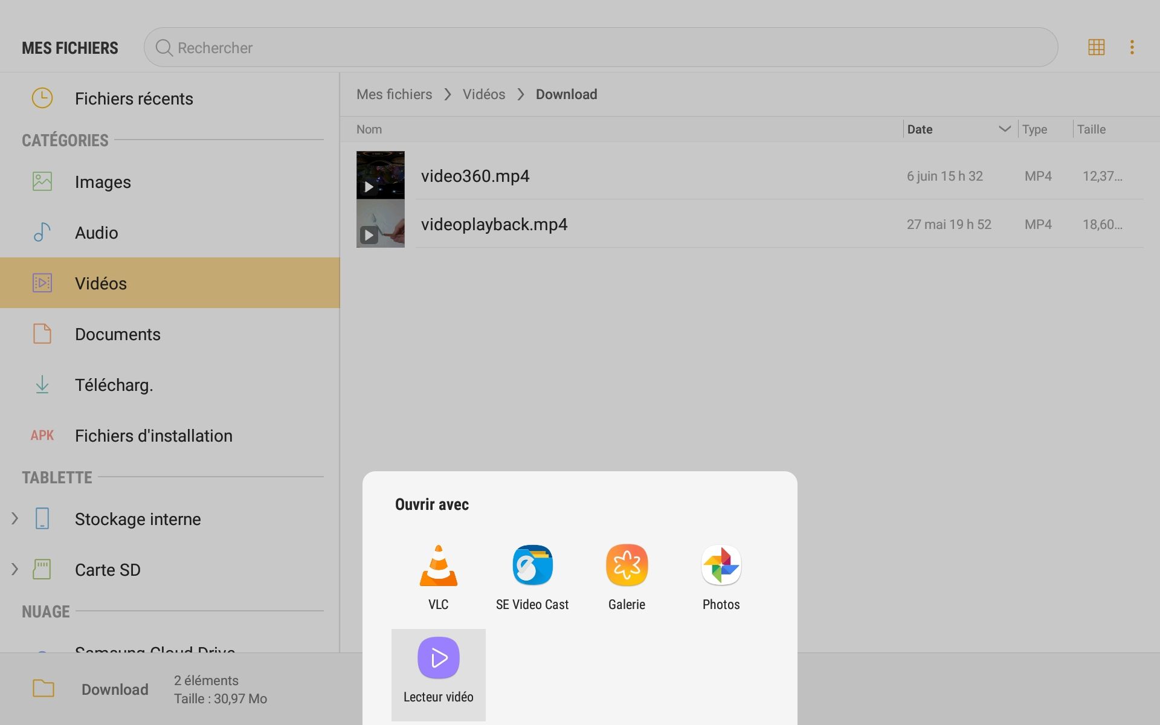Expand Stockage interne tree arrow
Image resolution: width=1160 pixels, height=725 pixels.
pos(14,518)
